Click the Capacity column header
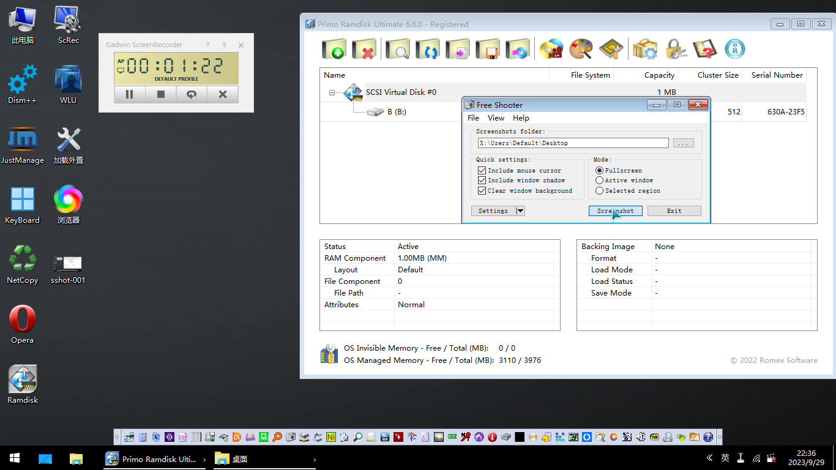Image resolution: width=836 pixels, height=470 pixels. tap(646, 75)
